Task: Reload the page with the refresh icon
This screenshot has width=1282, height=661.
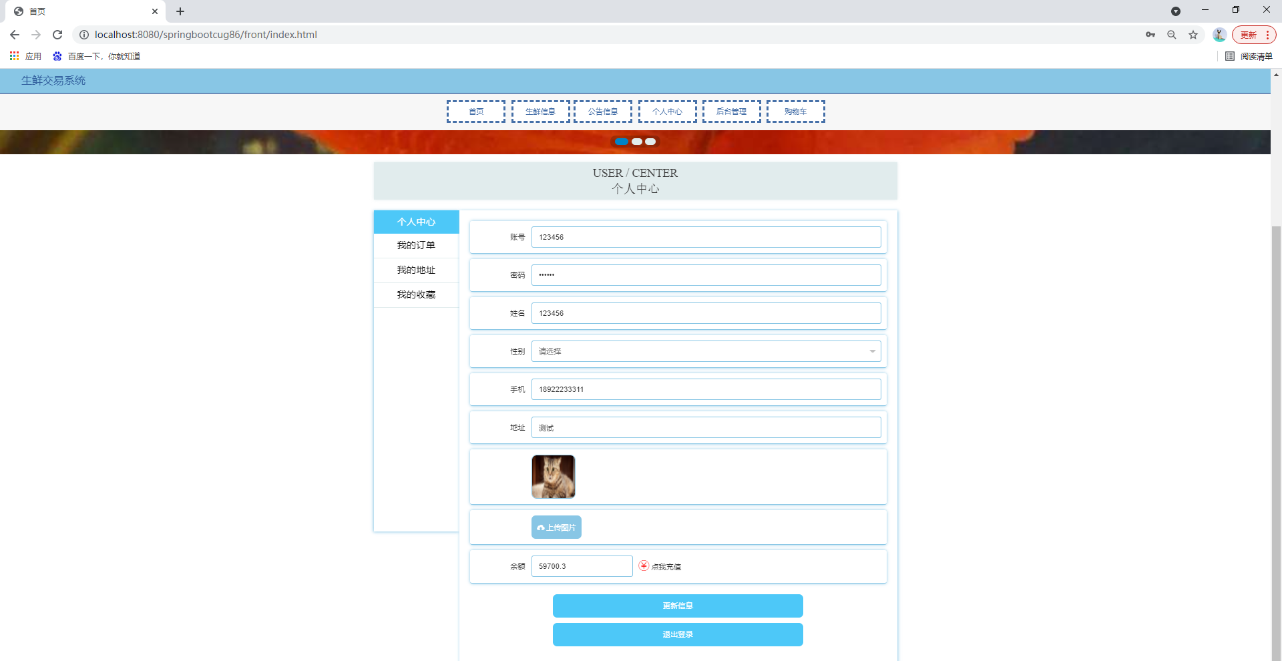Action: (x=57, y=35)
